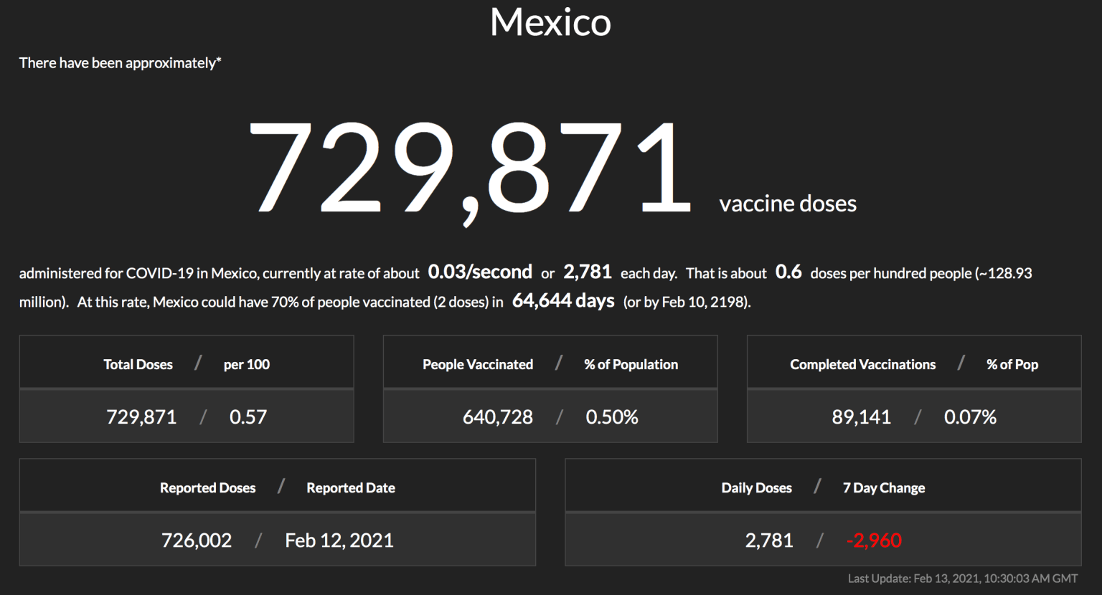1102x595 pixels.
Task: Click the 0.07% of pop value
Action: coord(970,417)
